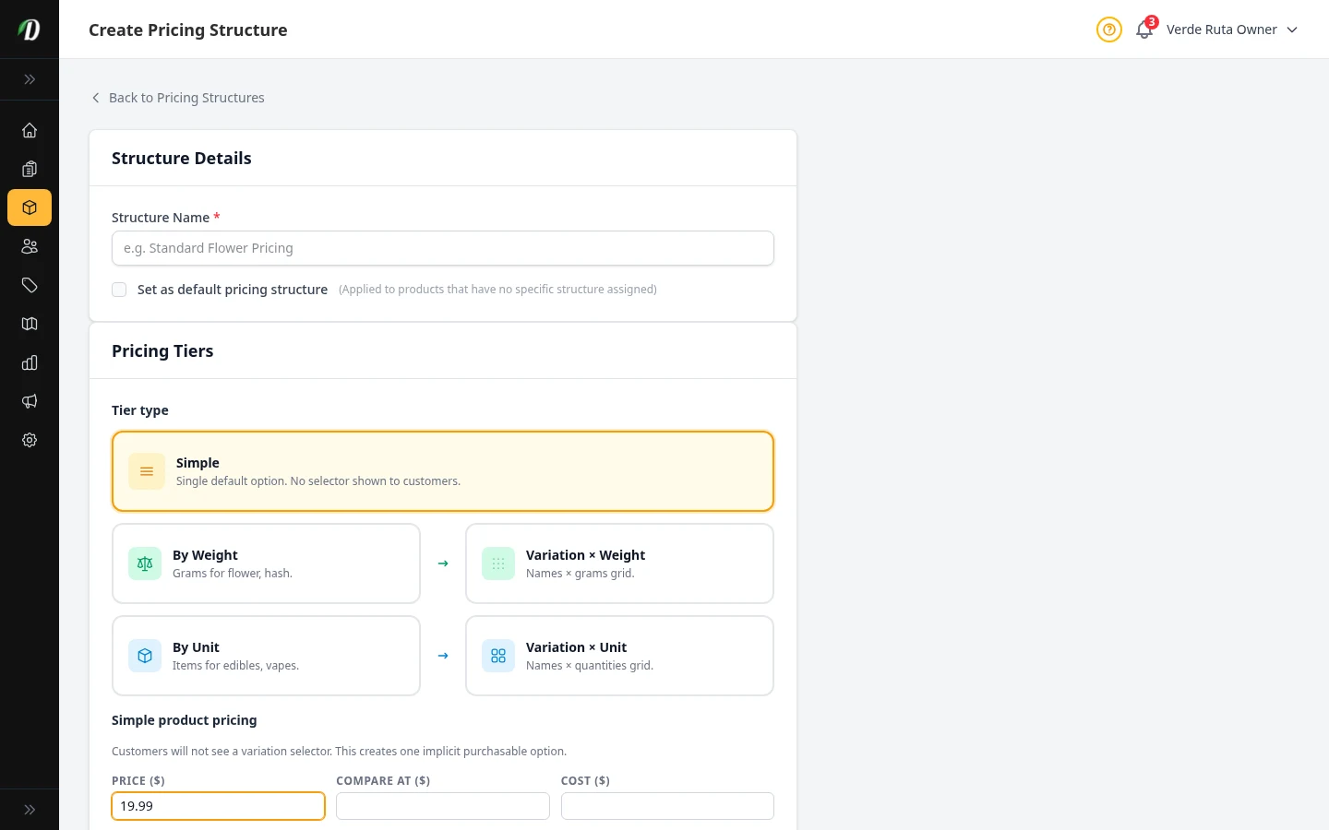Open the Discounts tag icon in sidebar

[x=29, y=285]
